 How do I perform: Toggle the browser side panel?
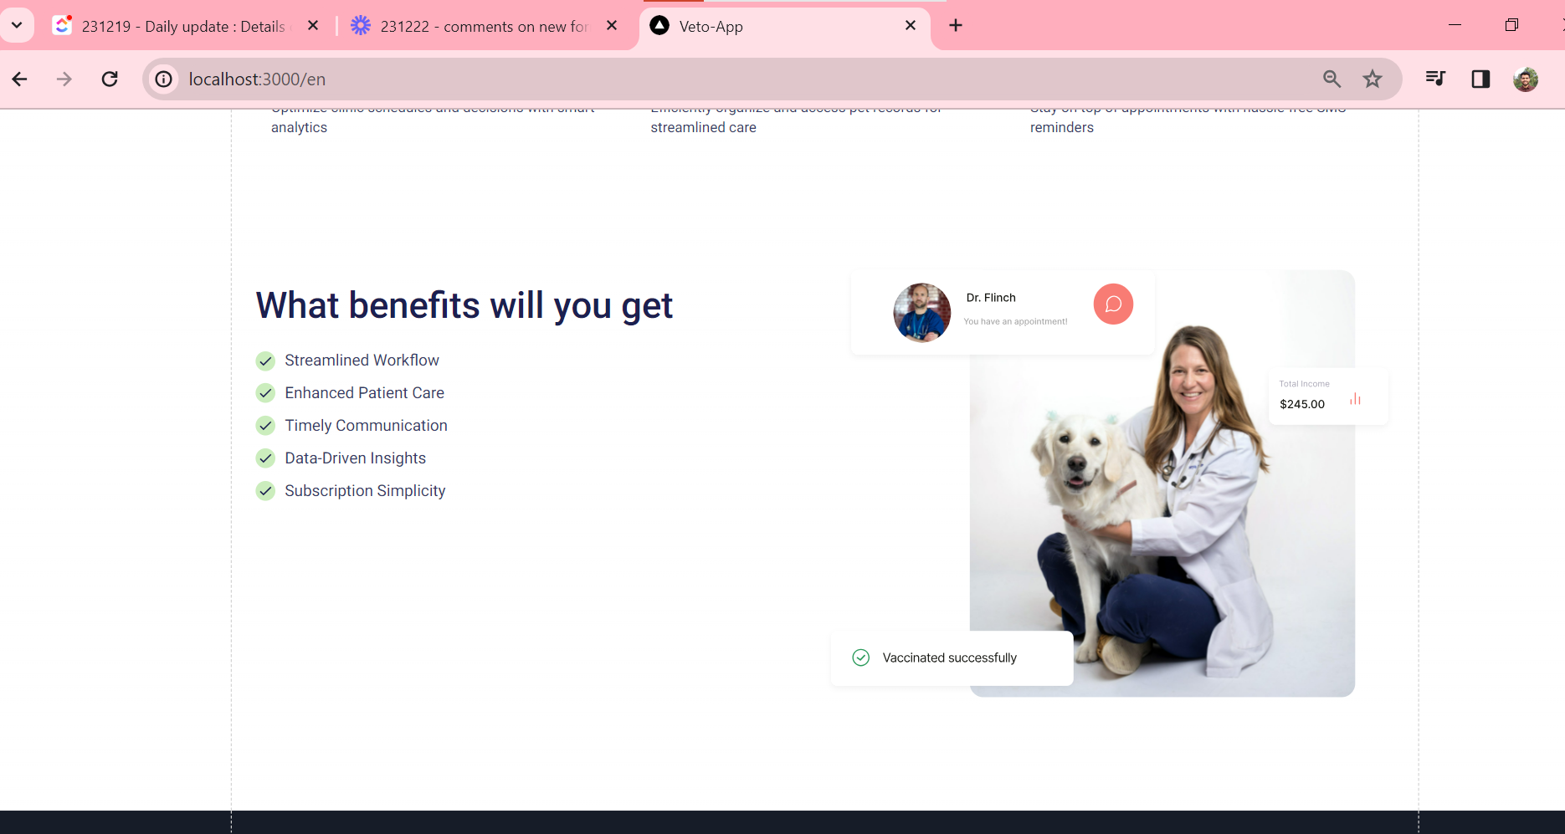(1480, 79)
